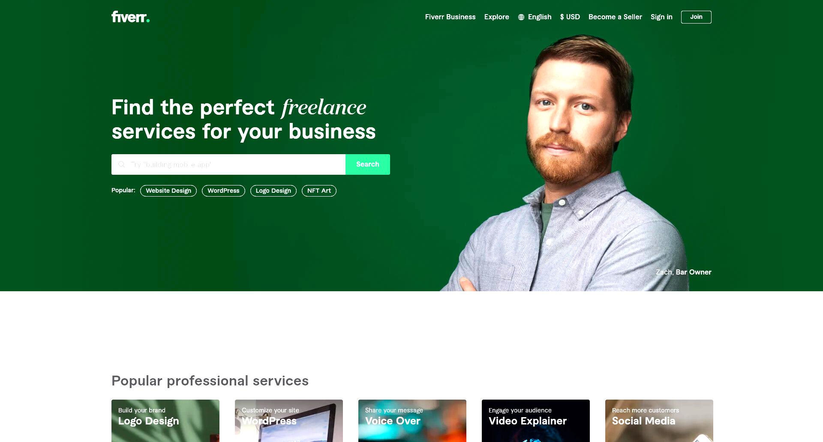This screenshot has height=442, width=823.
Task: Open the Logo Design service card
Action: click(165, 421)
